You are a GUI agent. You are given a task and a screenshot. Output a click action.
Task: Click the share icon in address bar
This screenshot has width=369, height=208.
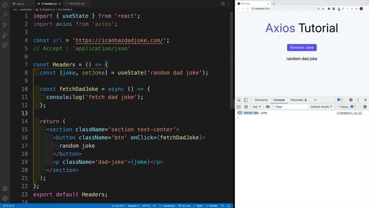point(319,9)
